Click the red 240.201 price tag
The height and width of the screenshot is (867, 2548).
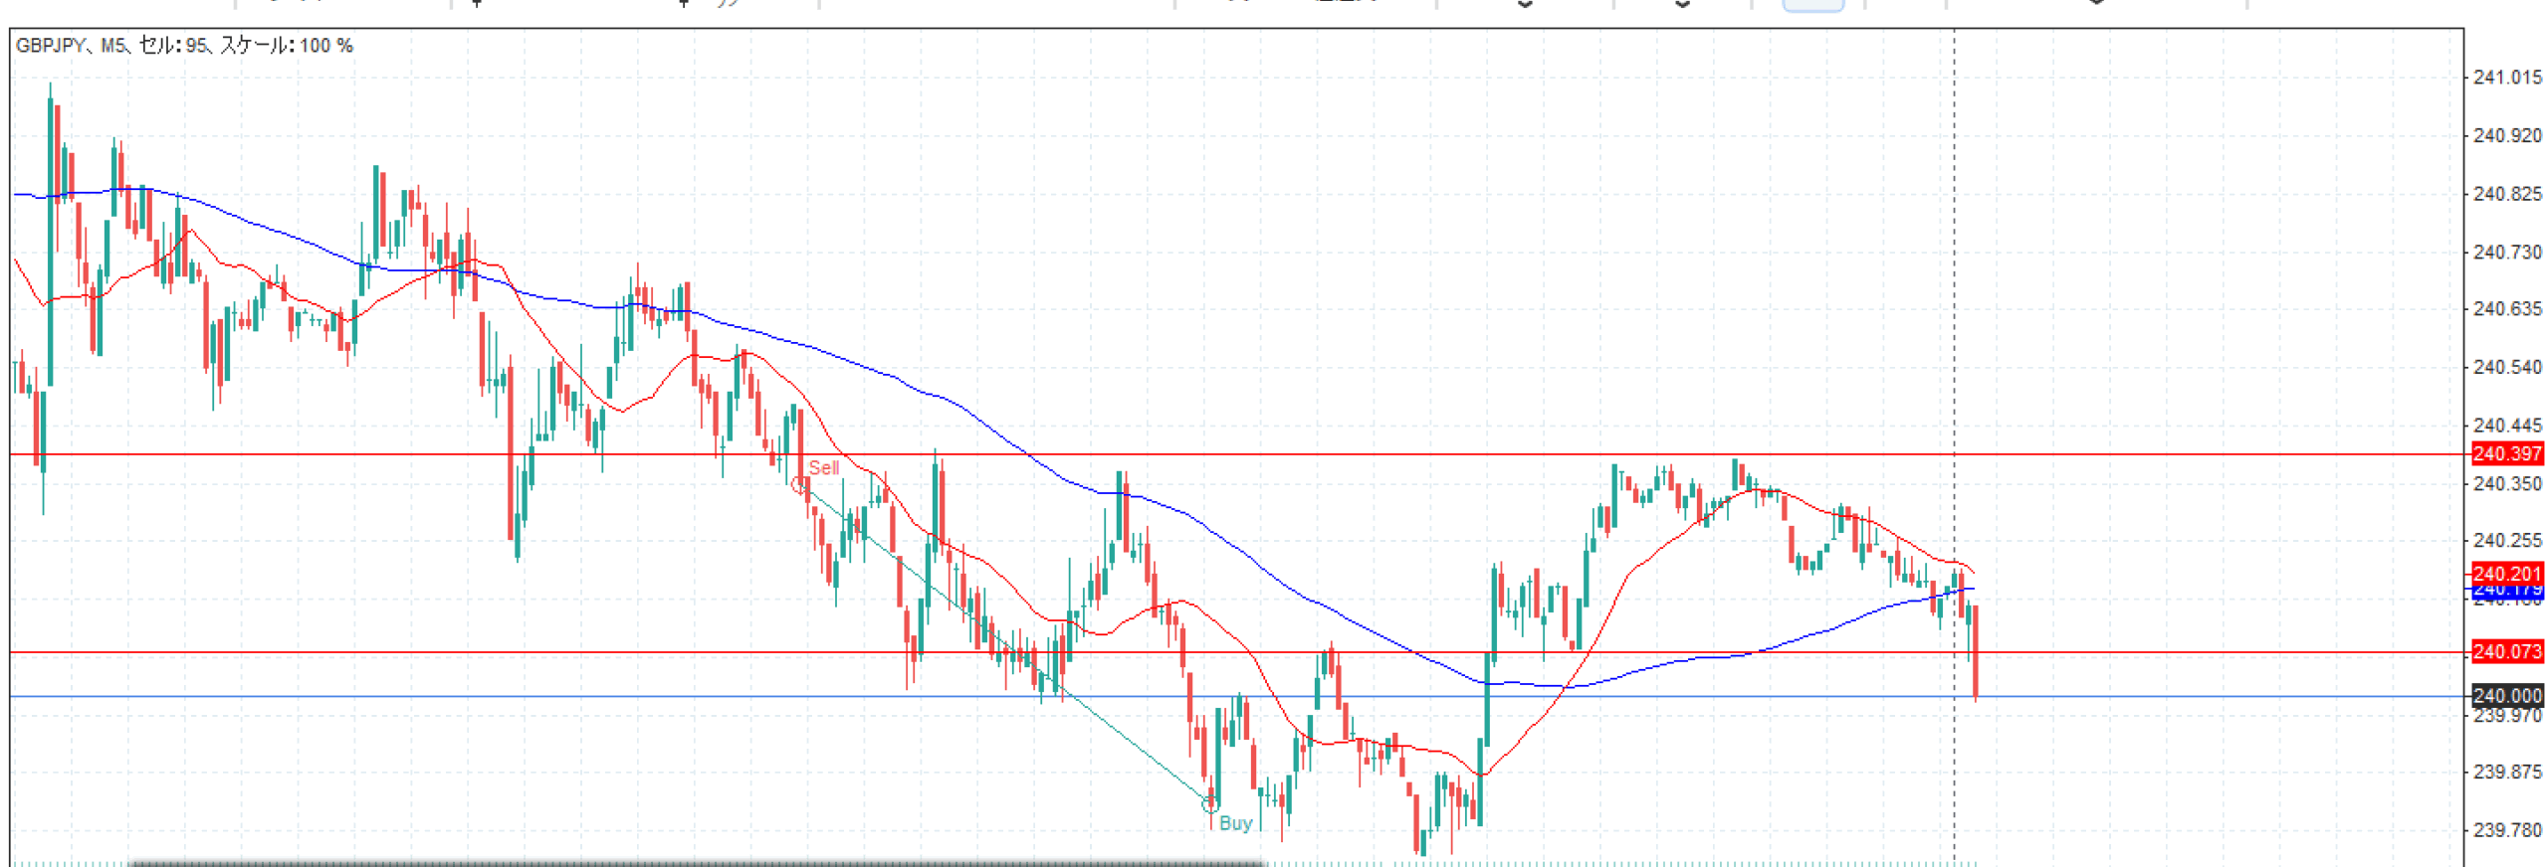coord(2506,574)
